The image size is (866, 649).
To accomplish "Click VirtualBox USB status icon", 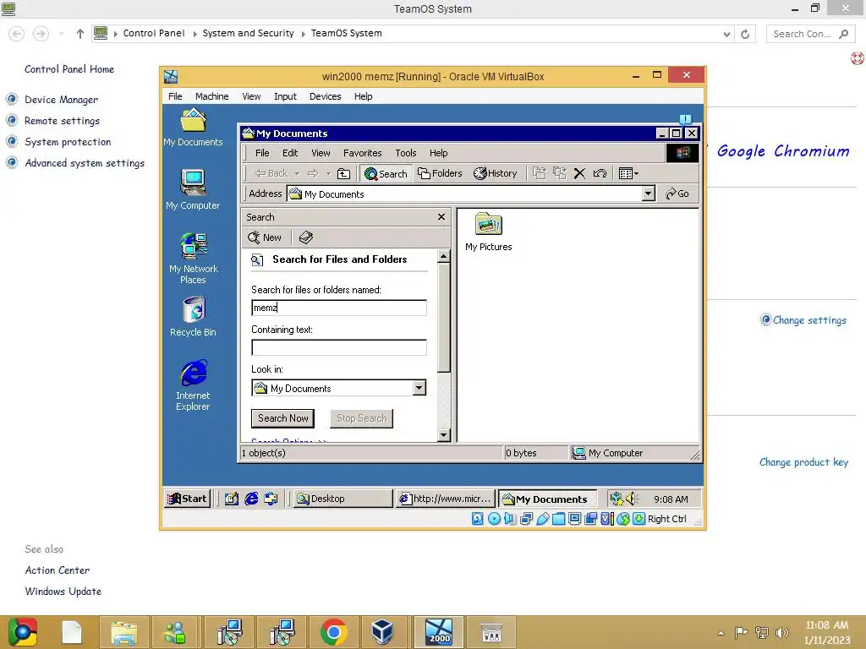I will point(542,519).
